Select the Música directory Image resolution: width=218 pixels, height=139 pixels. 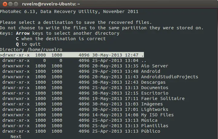pos(80,120)
